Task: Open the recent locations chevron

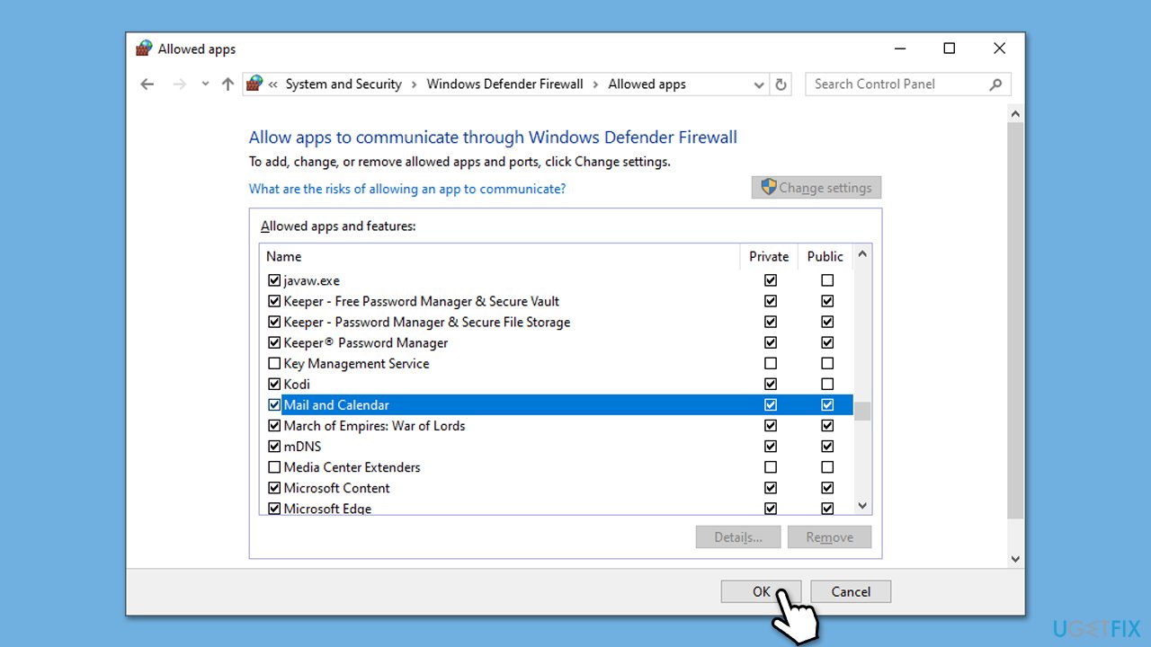Action: click(x=205, y=84)
